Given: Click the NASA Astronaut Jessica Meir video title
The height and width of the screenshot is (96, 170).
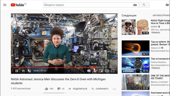Looking at the screenshot, I should click(58, 81).
